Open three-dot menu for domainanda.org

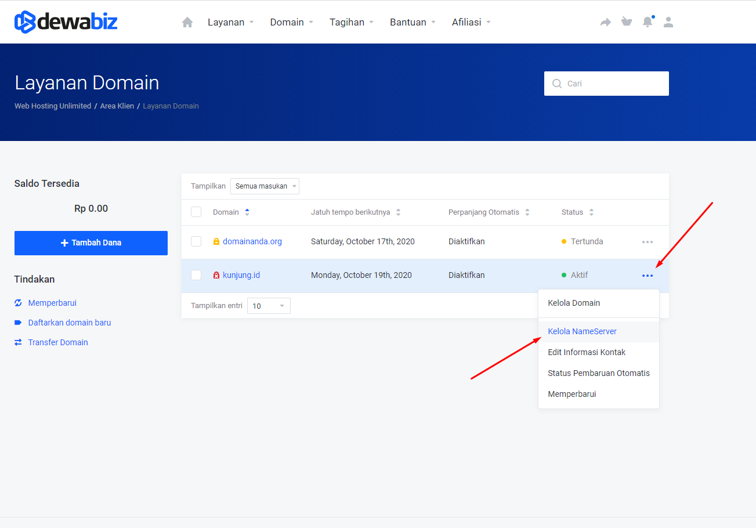click(x=648, y=242)
